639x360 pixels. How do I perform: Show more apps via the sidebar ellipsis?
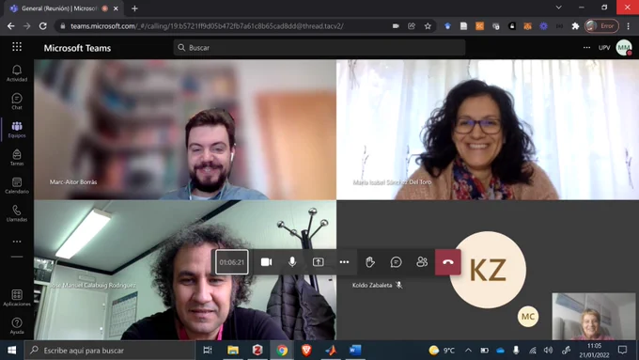click(17, 242)
